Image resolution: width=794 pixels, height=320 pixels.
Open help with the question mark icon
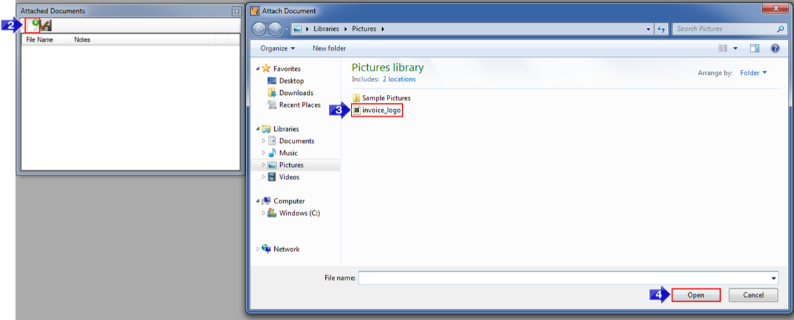pyautogui.click(x=774, y=48)
